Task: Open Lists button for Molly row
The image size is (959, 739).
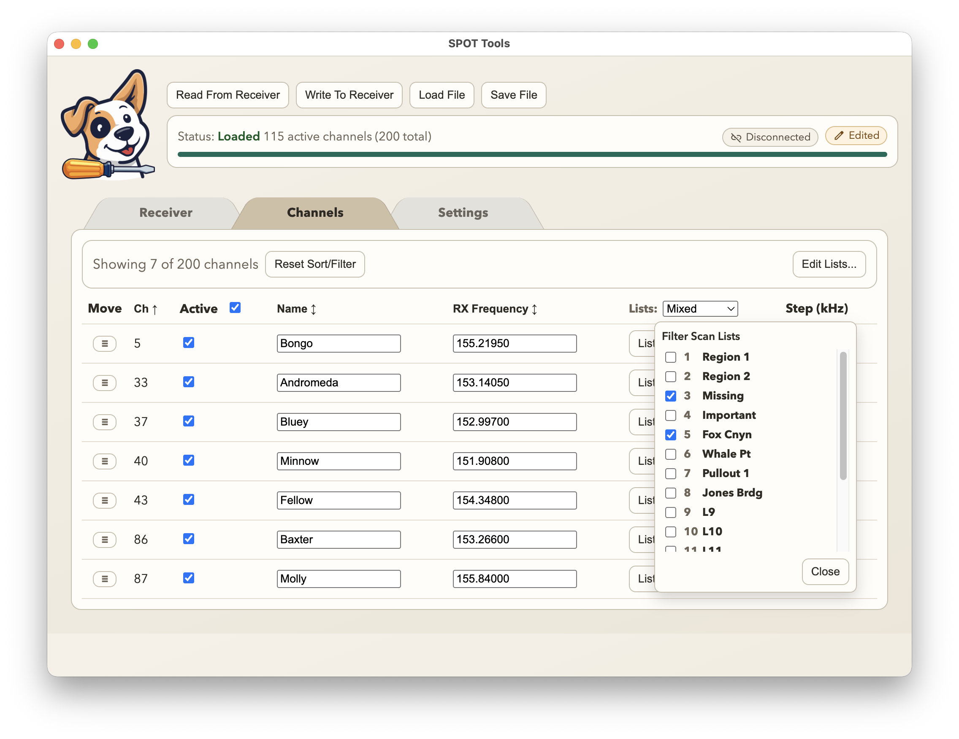Action: click(642, 579)
